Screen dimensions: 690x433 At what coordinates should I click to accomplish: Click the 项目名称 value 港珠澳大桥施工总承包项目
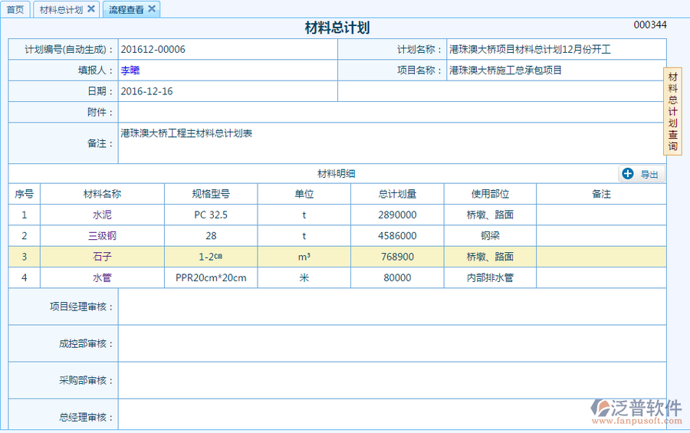505,71
